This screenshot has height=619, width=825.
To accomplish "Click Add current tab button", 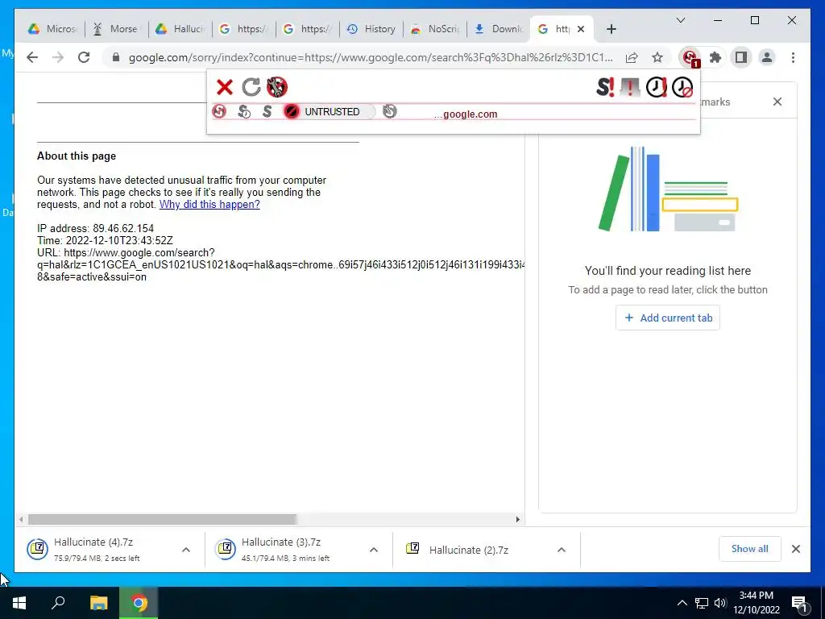I will point(668,318).
